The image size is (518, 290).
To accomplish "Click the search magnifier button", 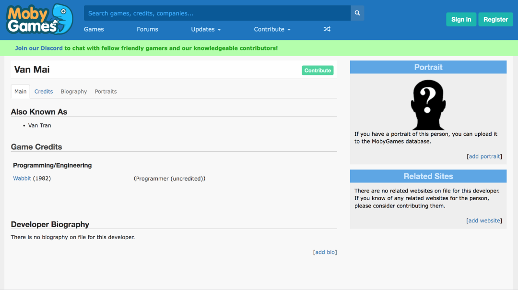I will [357, 13].
